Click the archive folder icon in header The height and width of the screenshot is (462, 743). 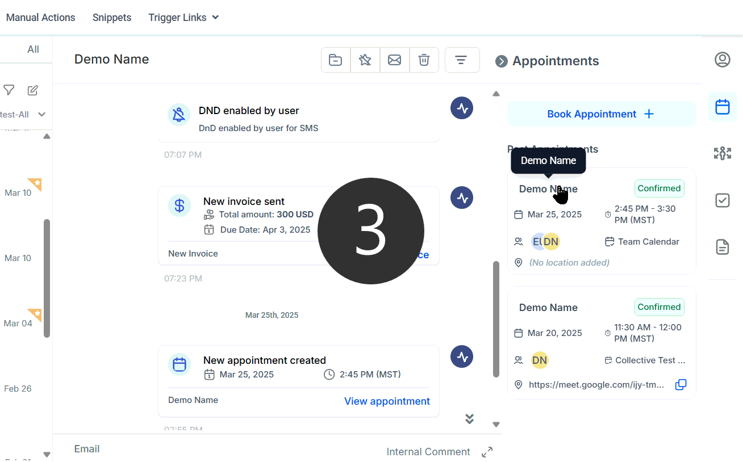point(336,60)
